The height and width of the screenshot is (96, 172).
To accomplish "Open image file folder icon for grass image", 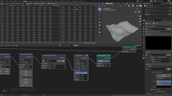I will point(169,69).
